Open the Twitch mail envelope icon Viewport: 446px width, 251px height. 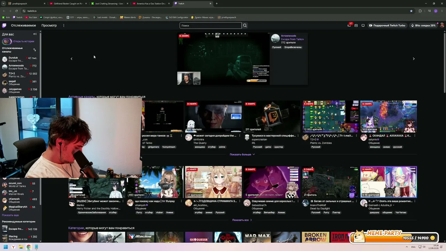(356, 25)
